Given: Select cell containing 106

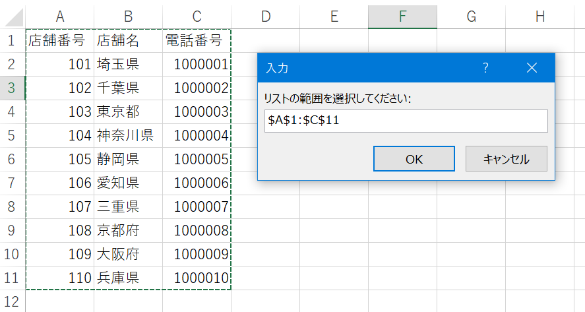Looking at the screenshot, I should coord(60,183).
